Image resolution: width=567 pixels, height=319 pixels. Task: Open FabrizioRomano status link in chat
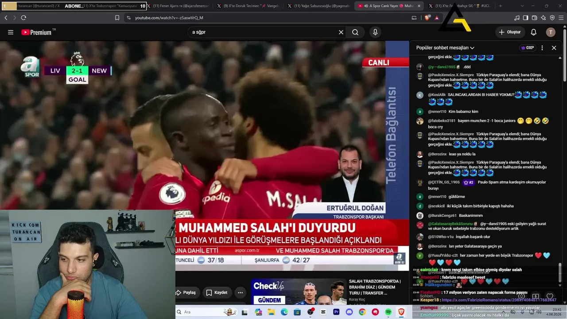click(x=499, y=300)
